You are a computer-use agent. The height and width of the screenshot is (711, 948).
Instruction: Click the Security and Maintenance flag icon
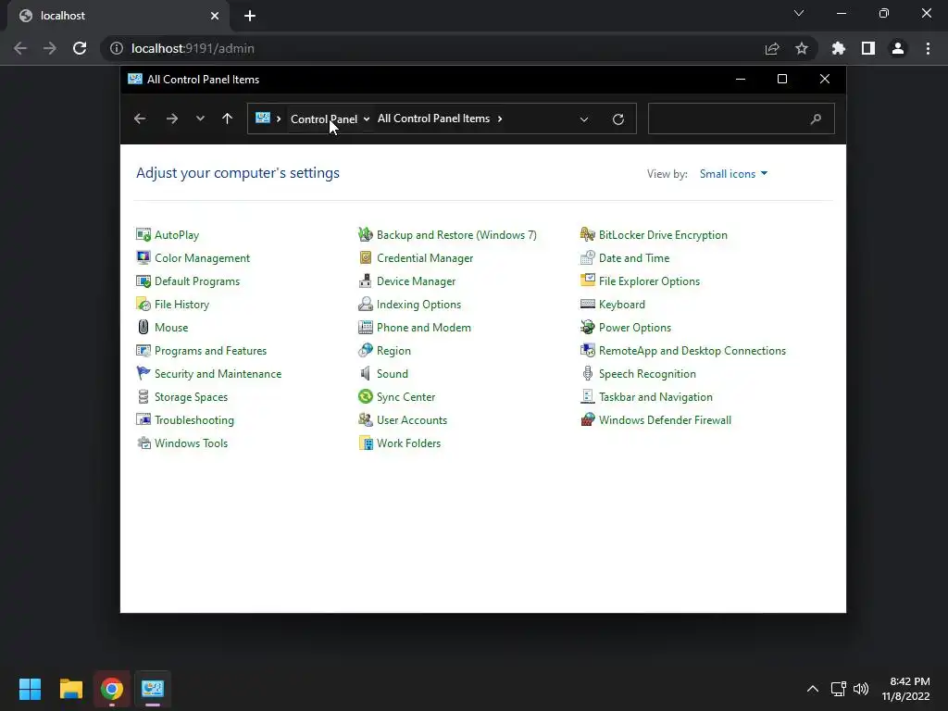point(143,374)
